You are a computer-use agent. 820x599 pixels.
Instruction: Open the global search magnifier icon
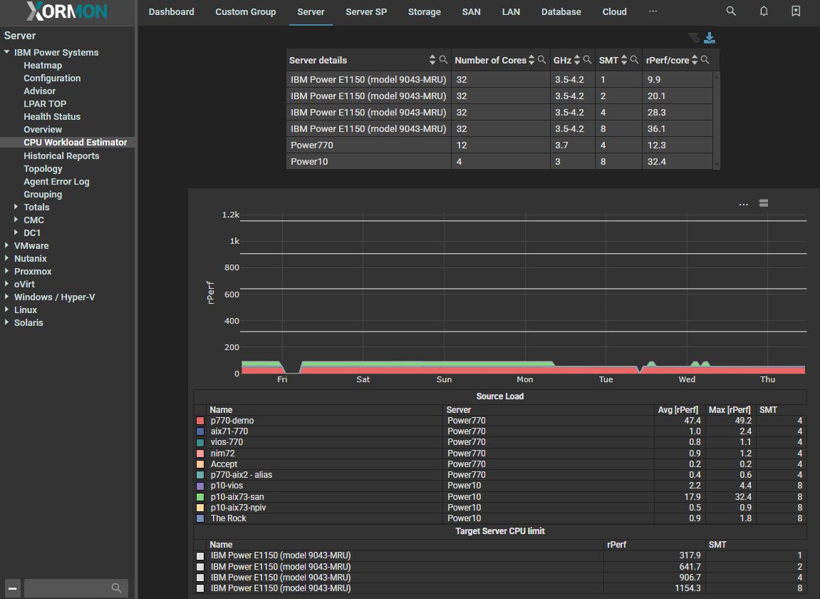[731, 11]
